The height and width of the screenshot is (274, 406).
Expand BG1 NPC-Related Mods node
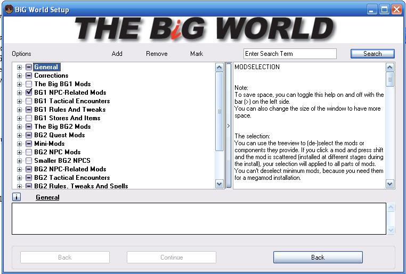coord(19,93)
